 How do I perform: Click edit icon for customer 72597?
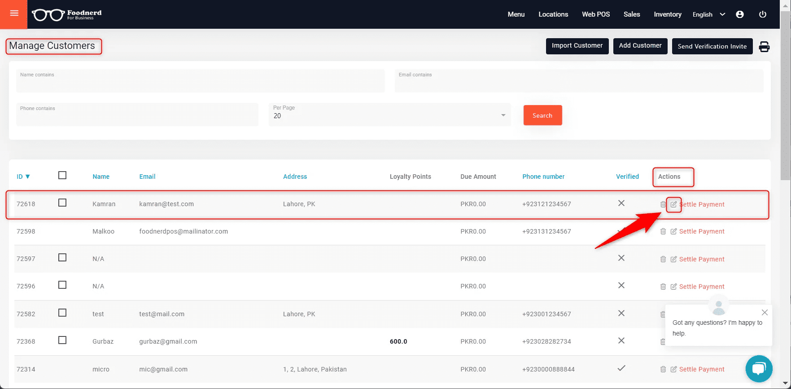point(673,259)
